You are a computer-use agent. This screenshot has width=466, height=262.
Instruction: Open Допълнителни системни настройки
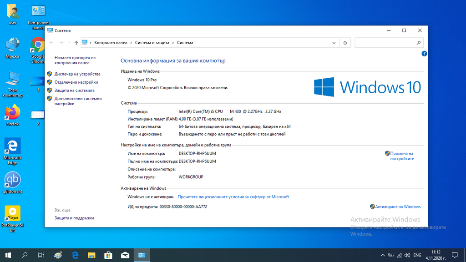point(78,101)
